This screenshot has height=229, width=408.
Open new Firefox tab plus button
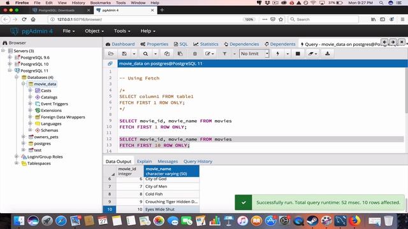tap(162, 10)
